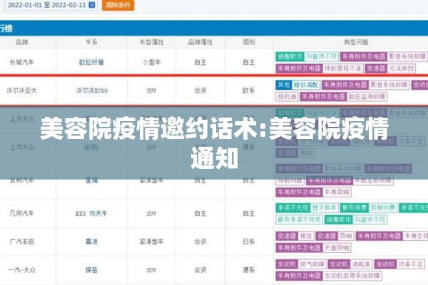Click the 排气故障 tag in the 一汽-大众 row
This screenshot has width=428, height=285.
coord(312,264)
